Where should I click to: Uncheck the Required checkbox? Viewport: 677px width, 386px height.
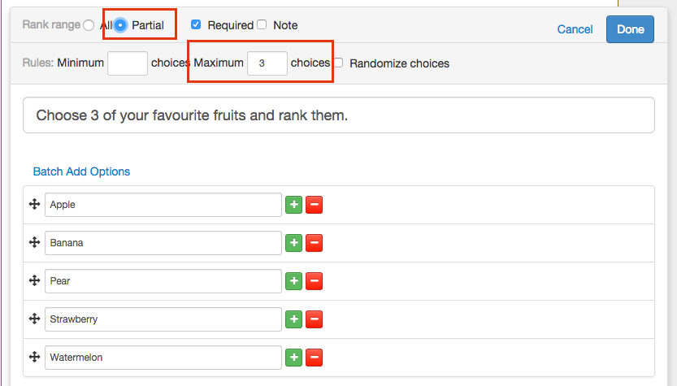(x=196, y=24)
